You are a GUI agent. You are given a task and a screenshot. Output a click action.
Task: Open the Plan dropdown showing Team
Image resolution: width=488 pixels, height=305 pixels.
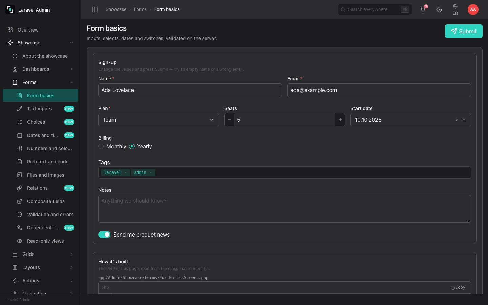[159, 120]
